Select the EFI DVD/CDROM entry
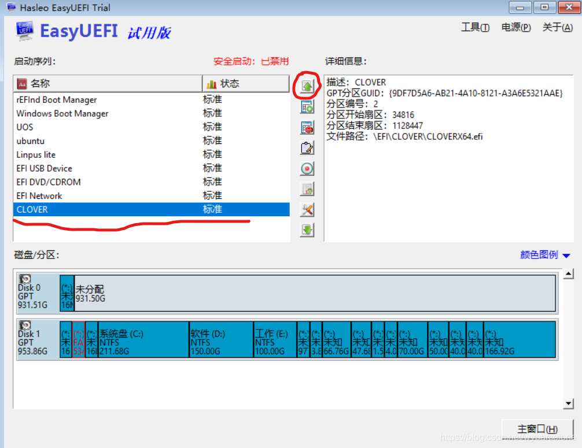582x448 pixels. pos(152,182)
